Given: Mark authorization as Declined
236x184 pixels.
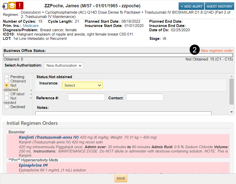Looking at the screenshot, I should 7,107.
